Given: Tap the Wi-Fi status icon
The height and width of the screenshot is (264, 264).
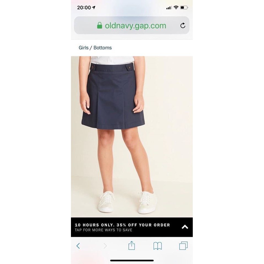Looking at the screenshot, I should [x=176, y=7].
